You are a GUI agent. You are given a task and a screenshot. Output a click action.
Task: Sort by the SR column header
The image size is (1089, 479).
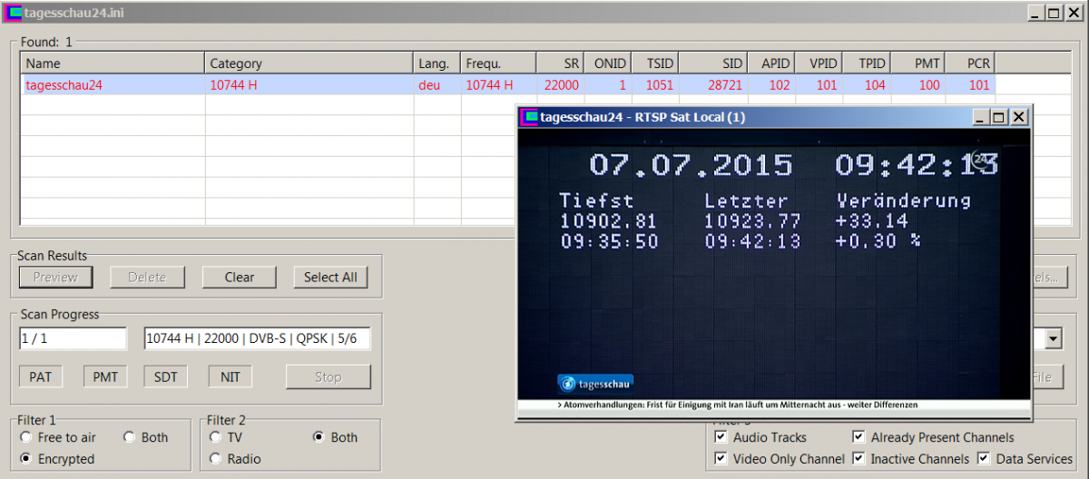(x=562, y=64)
